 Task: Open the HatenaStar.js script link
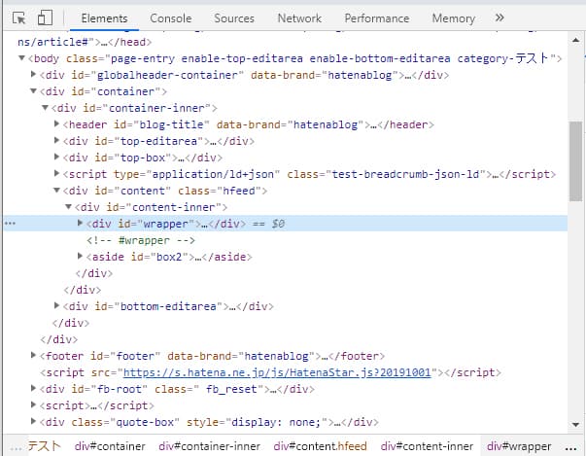click(277, 372)
